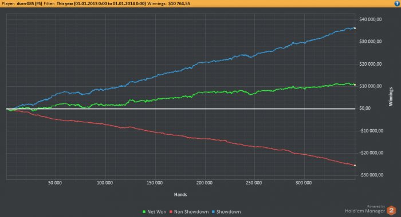Click the -$30 000,00 y-axis label
Screen dimensions: 401x217
pos(371,175)
